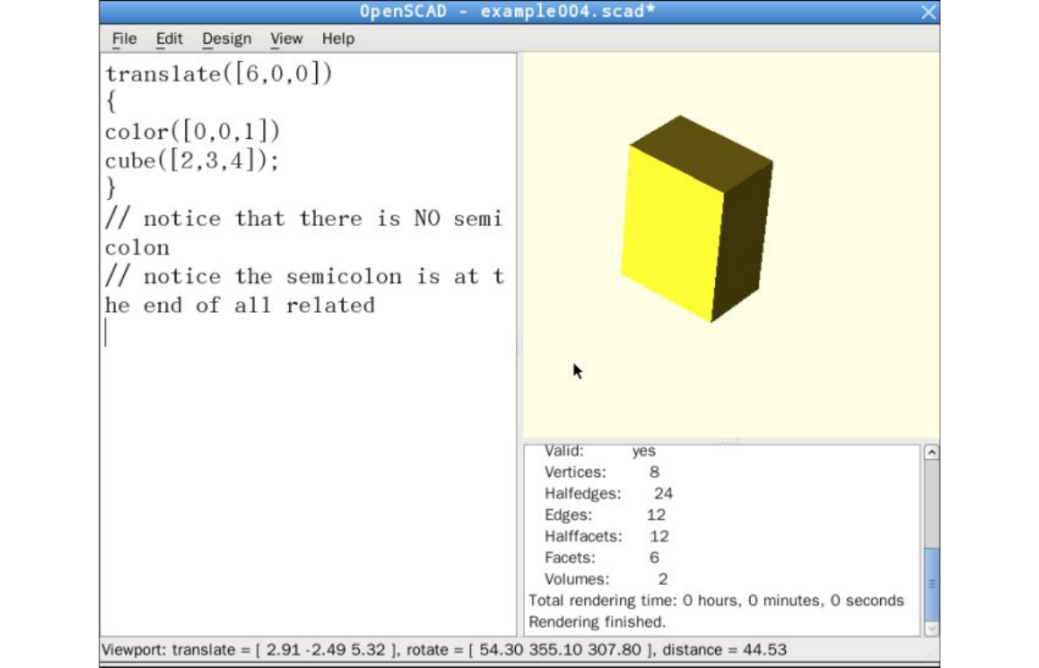Click the 'colon' wrapped comment line
Screen dimensions: 1039x668
point(137,248)
